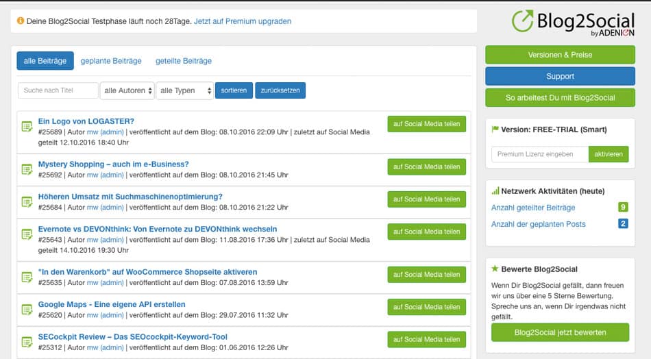Viewport: 651px width, 359px height.
Task: Click the post icon beside Evernote vs DEVONthink
Action: 27,234
